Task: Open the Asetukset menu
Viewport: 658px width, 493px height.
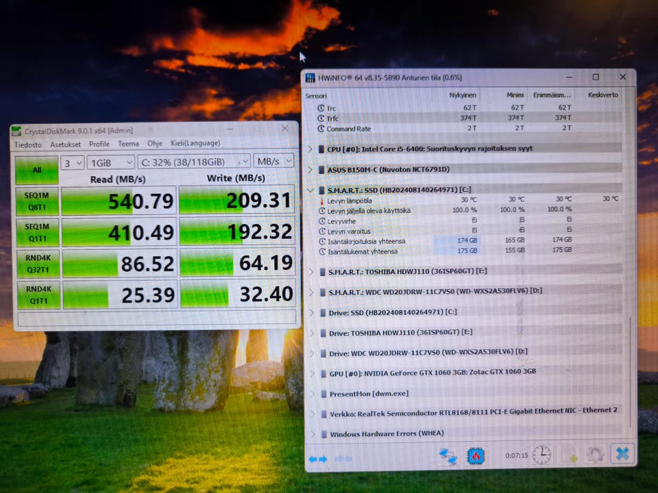Action: pyautogui.click(x=65, y=144)
